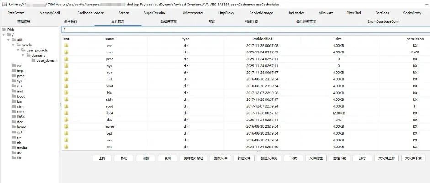Click the 12.00KB size cell
Image resolution: width=430 pixels, height=183 pixels.
339,113
